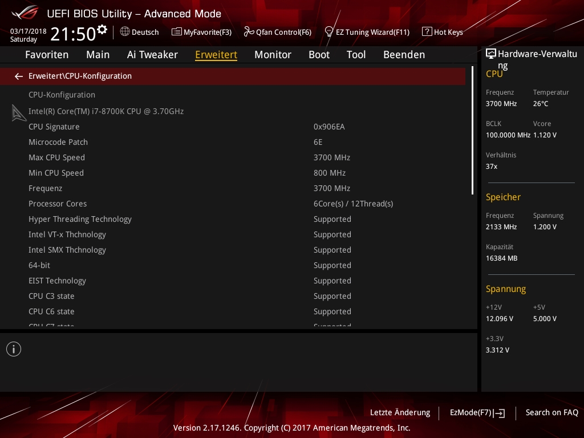
Task: Switch to EzMode(F7)
Action: click(471, 413)
